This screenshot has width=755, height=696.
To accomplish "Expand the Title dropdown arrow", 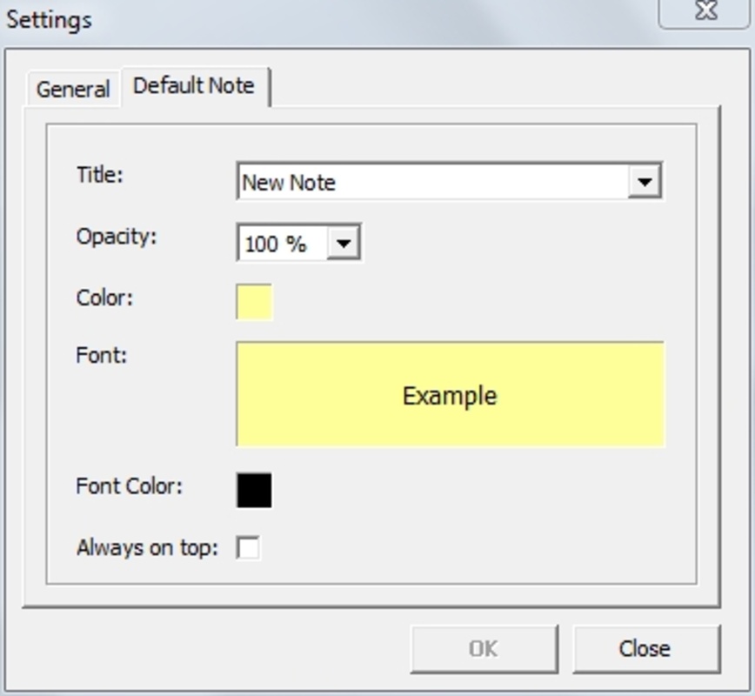I will 645,182.
